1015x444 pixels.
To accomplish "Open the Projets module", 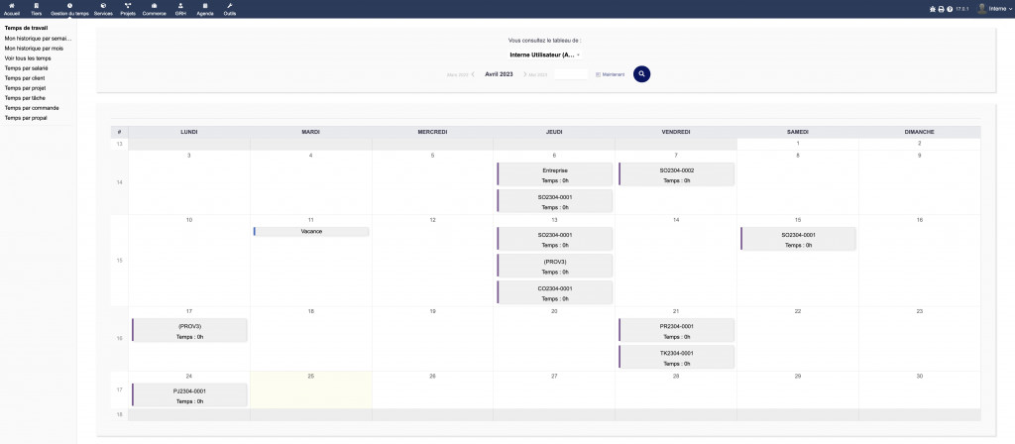I will (x=128, y=9).
